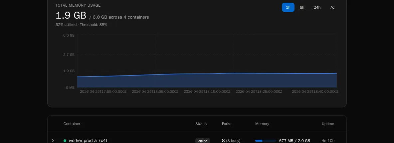Click the 4d 10h uptime value
This screenshot has width=394, height=143.
[328, 141]
